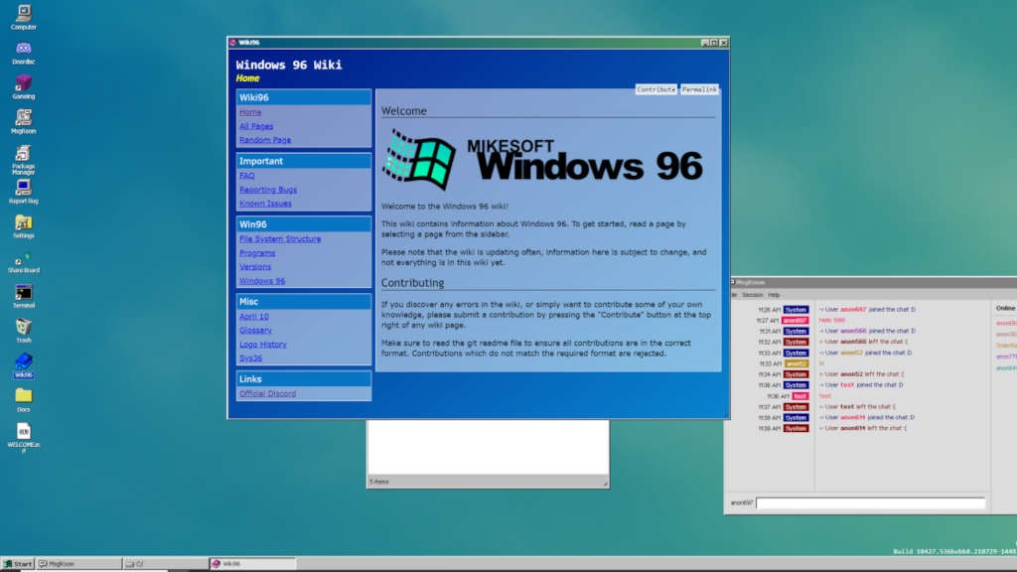The width and height of the screenshot is (1017, 572).
Task: Click the Permalink button on the wiki
Action: pos(698,88)
